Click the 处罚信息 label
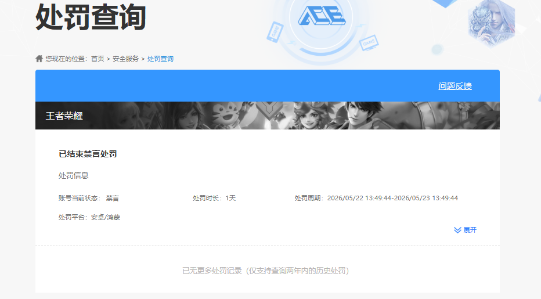Screen dimensions: 541x299 coord(74,175)
